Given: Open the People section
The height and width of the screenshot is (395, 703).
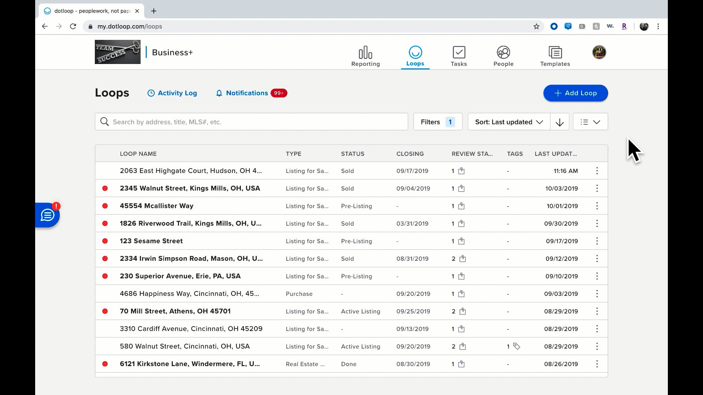Looking at the screenshot, I should [x=503, y=56].
